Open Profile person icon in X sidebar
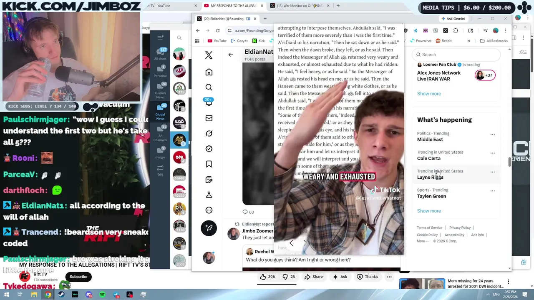Image resolution: width=534 pixels, height=300 pixels. coord(209,195)
